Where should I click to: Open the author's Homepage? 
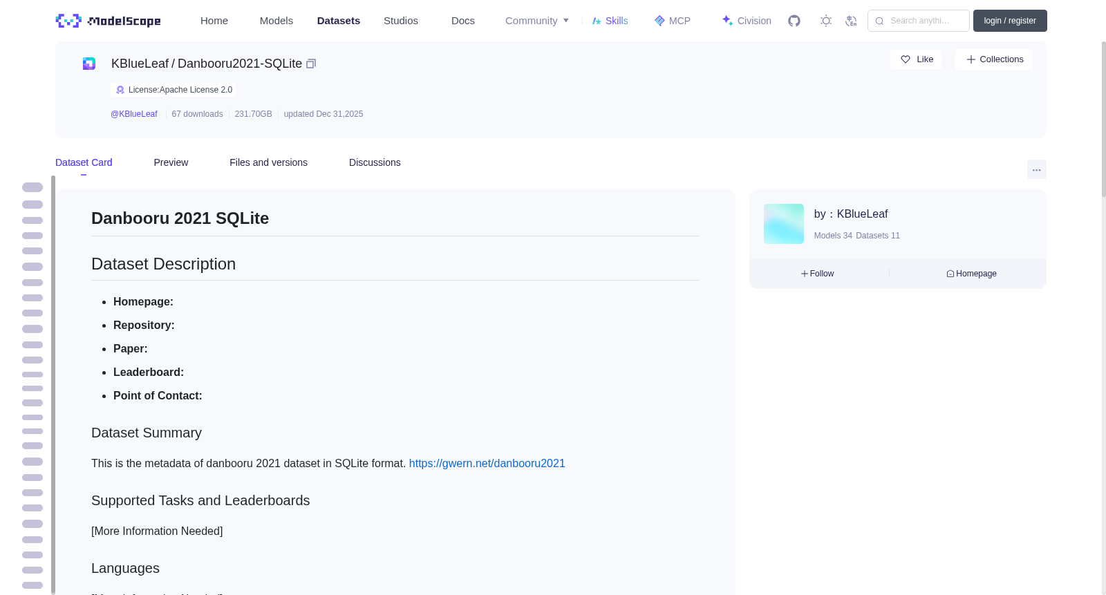click(x=971, y=274)
